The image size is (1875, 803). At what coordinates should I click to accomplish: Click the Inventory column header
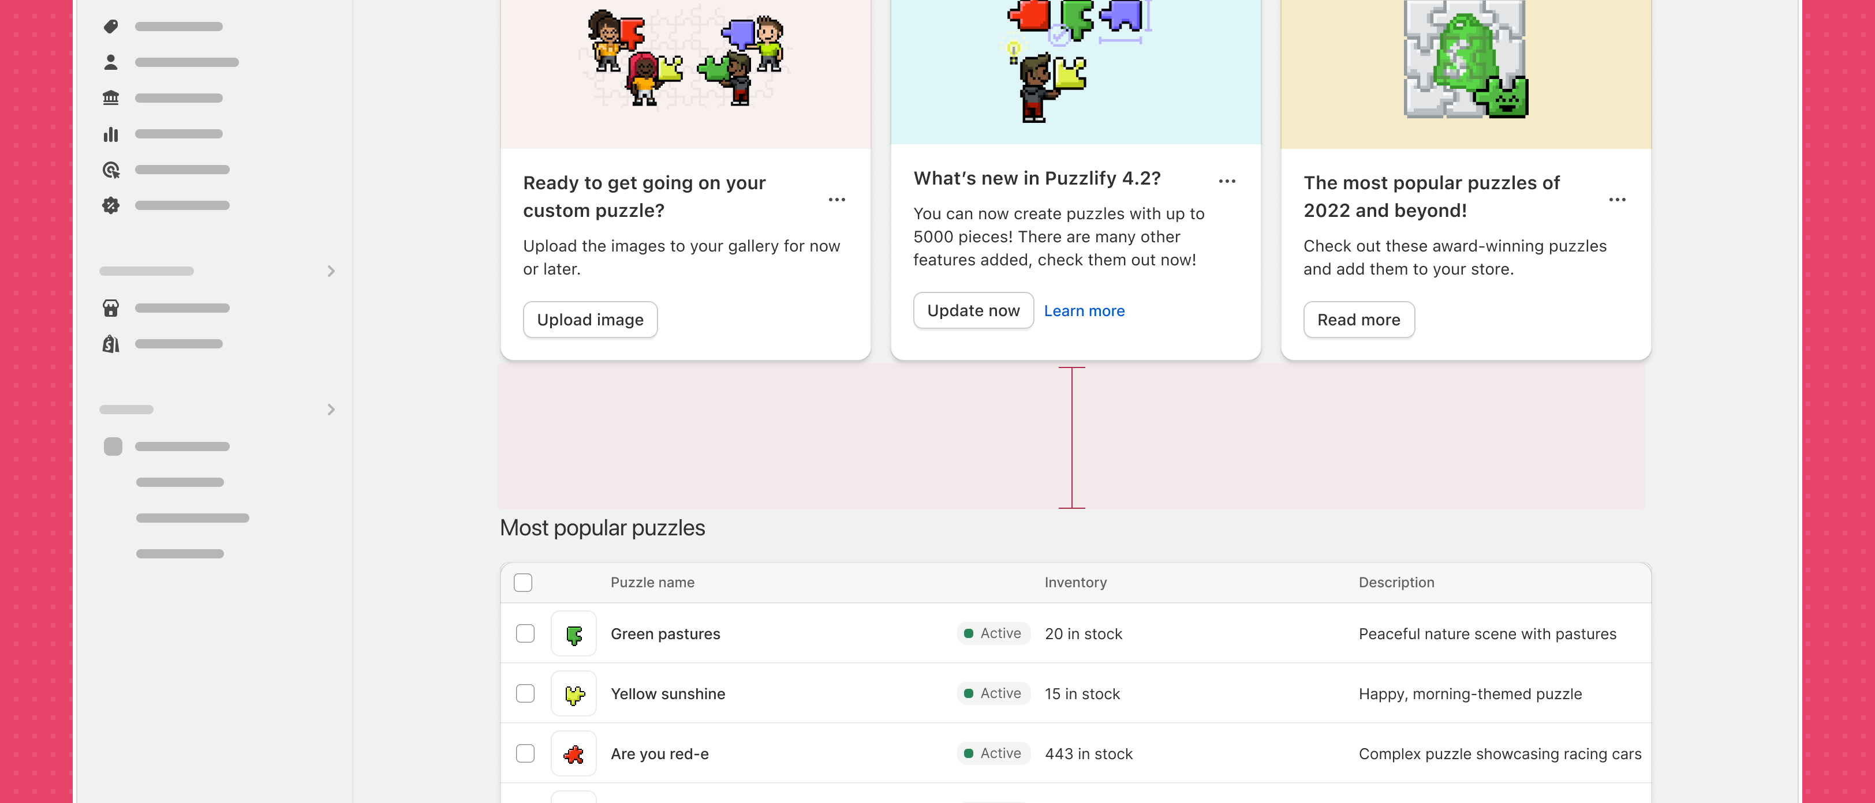tap(1075, 583)
